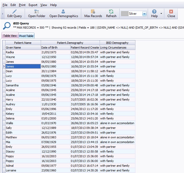Screen dimensions: 184x173
Task: Click the toolbar grip handle at left
Action: pyautogui.click(x=3, y=14)
